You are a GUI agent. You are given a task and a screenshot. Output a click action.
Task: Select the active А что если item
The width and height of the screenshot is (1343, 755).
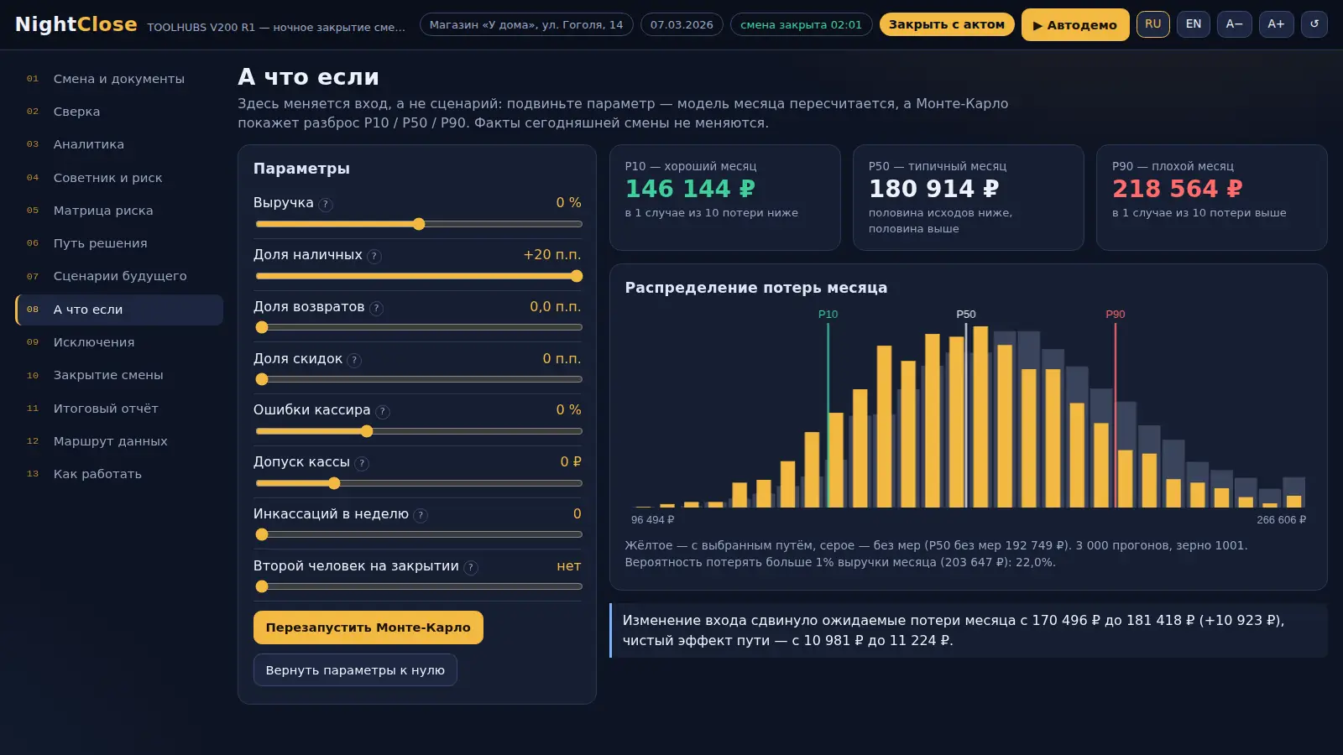[x=119, y=310]
